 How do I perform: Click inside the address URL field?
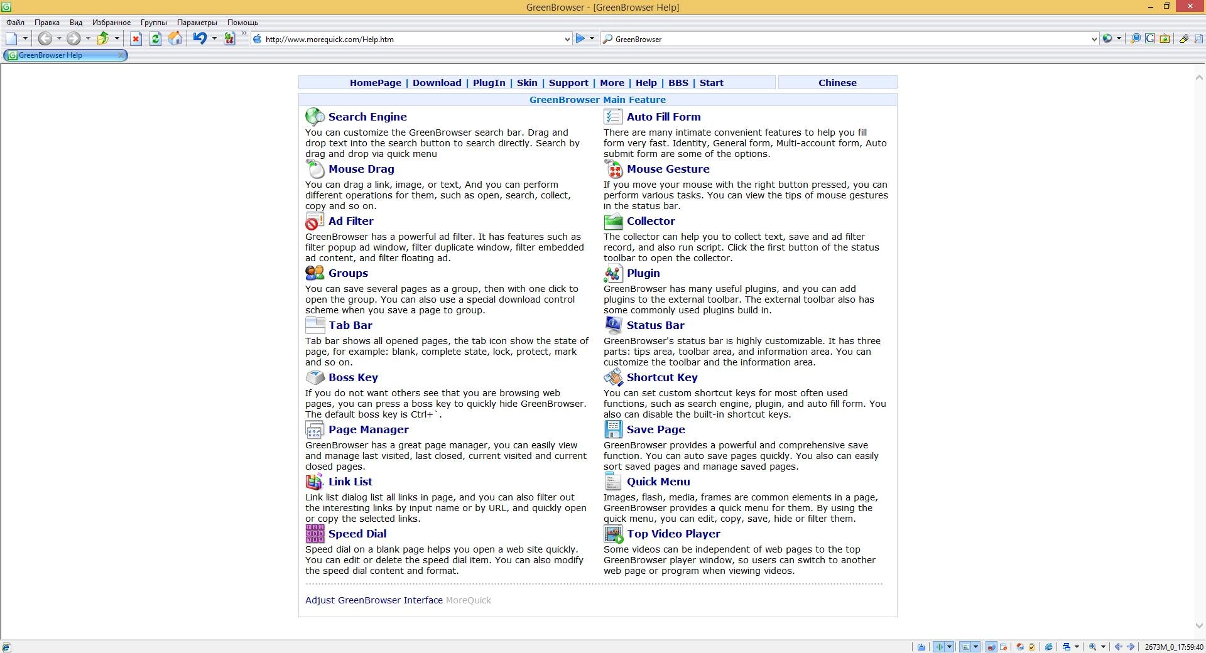[x=411, y=39]
